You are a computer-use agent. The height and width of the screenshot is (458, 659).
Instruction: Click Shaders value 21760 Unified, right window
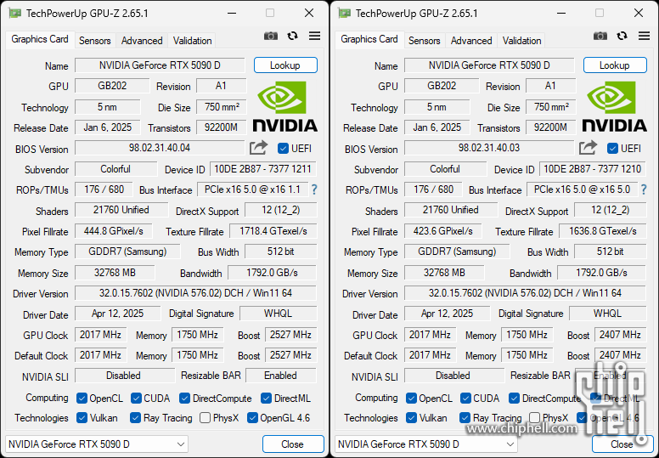point(451,210)
